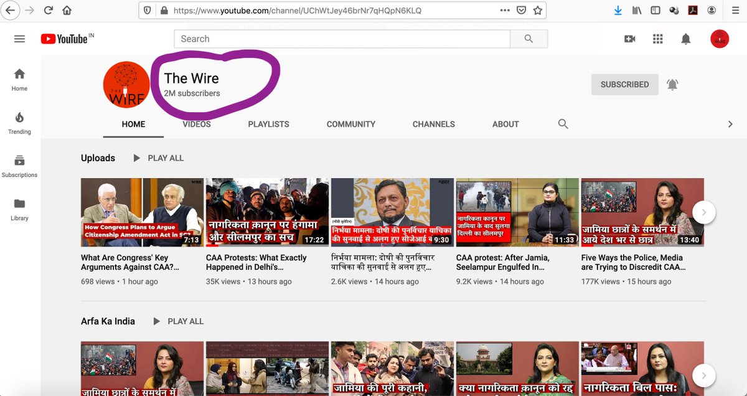Open the browser home page icon
This screenshot has width=747, height=396.
click(x=67, y=11)
